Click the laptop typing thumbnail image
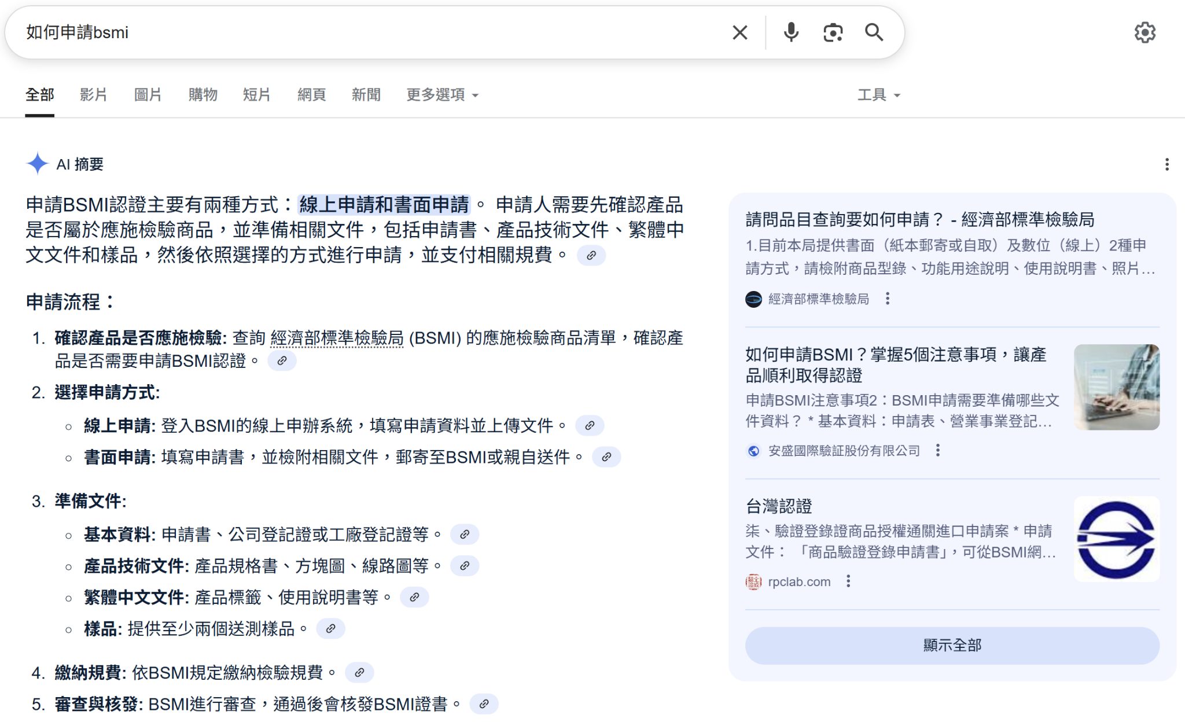Screen dimensions: 1185x722 coord(1116,387)
